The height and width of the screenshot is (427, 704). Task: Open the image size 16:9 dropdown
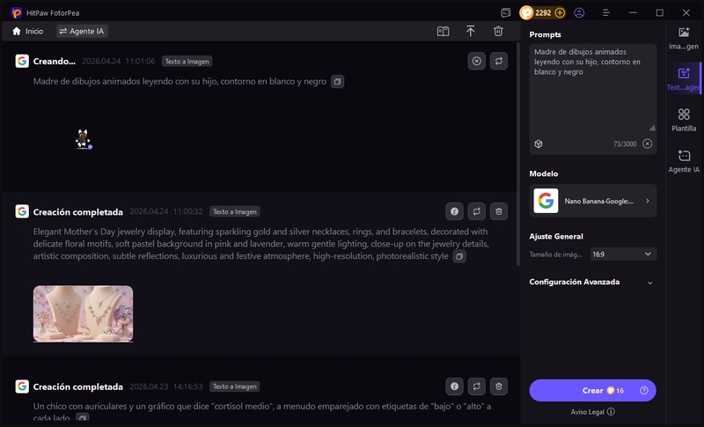(623, 254)
